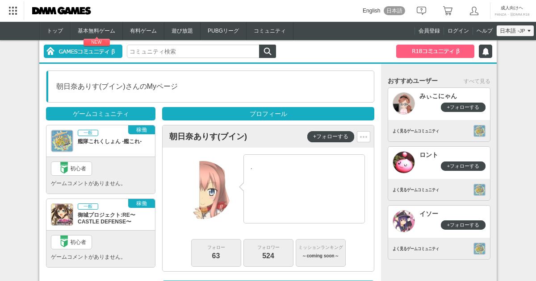Switch language to 日本語

[x=394, y=11]
